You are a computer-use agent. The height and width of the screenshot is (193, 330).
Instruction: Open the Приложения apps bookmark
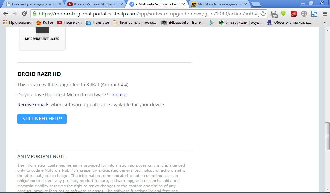coord(17,23)
